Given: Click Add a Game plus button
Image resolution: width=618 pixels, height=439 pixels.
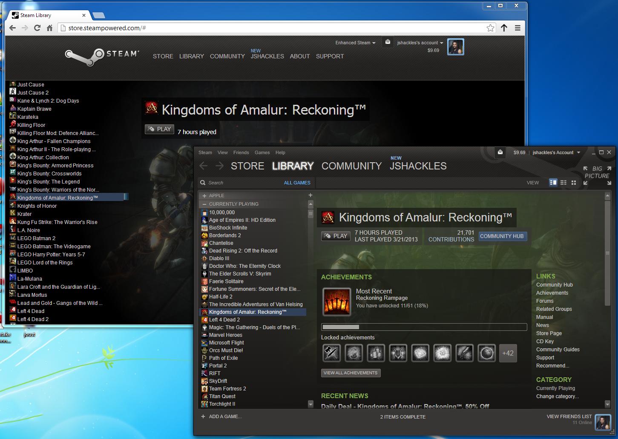Looking at the screenshot, I should pos(203,416).
